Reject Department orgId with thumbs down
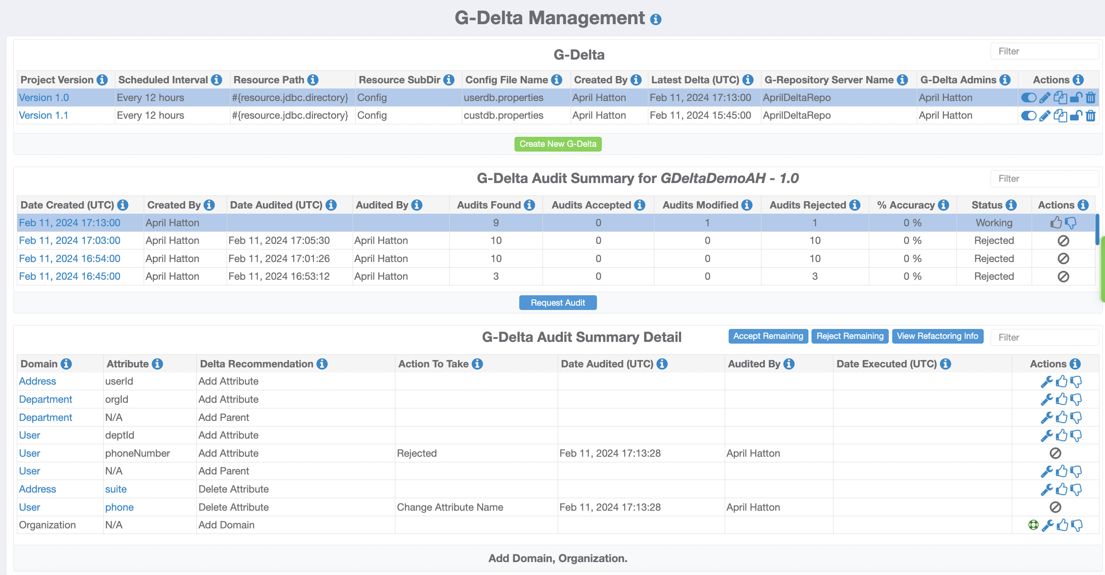Viewport: 1105px width, 575px height. [x=1076, y=400]
